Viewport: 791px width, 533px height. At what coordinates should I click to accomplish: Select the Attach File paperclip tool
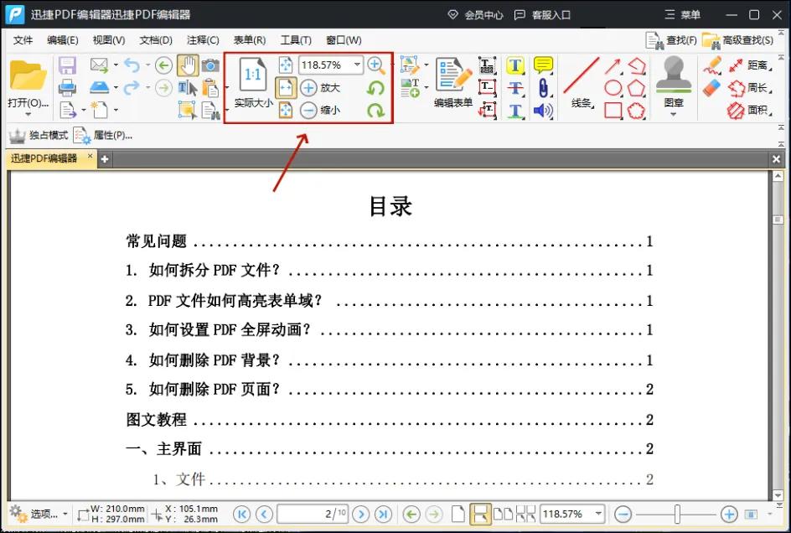(x=543, y=87)
